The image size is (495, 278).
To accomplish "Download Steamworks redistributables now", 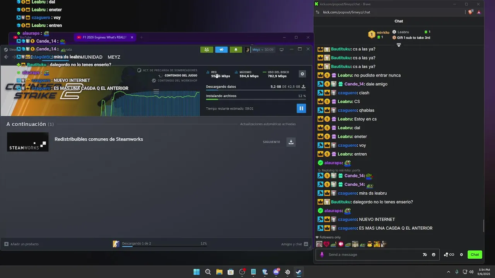I will 291,142.
